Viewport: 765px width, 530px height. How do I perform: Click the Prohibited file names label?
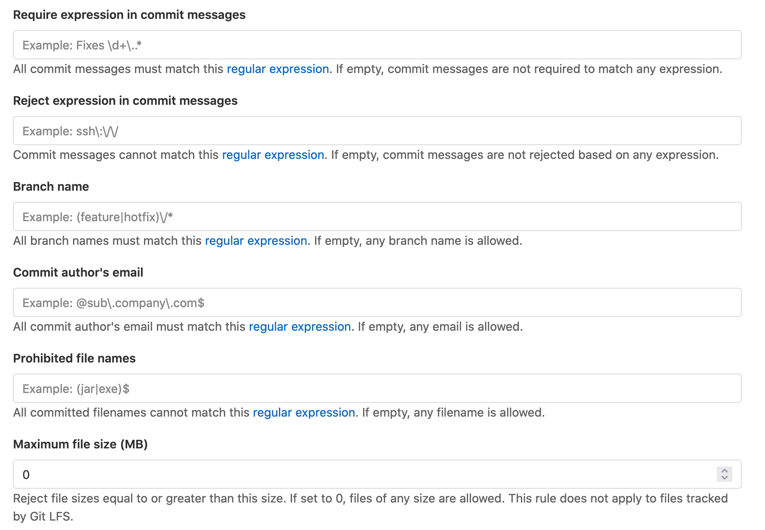click(74, 359)
